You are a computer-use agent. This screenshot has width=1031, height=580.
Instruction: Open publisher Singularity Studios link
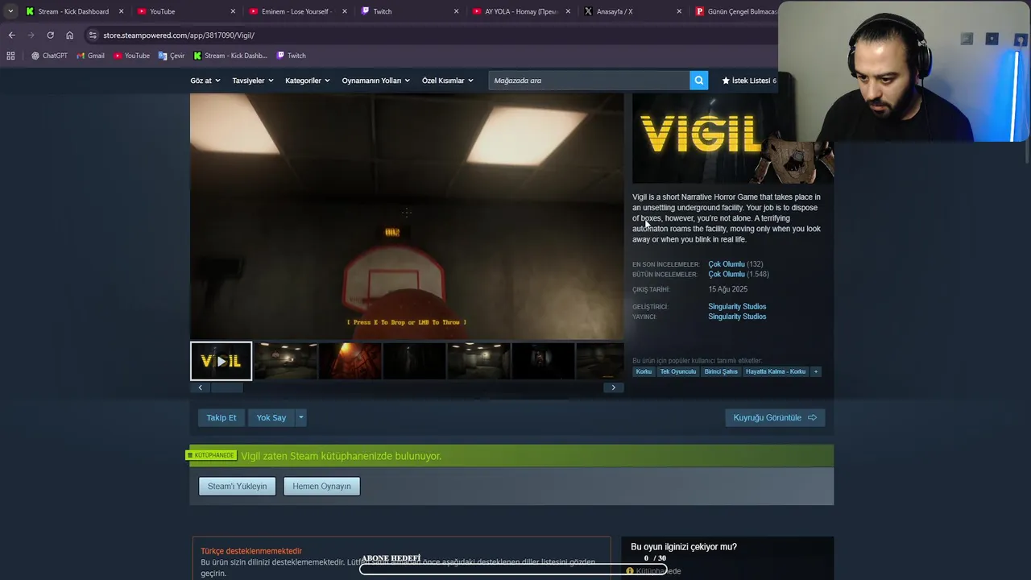pyautogui.click(x=737, y=317)
